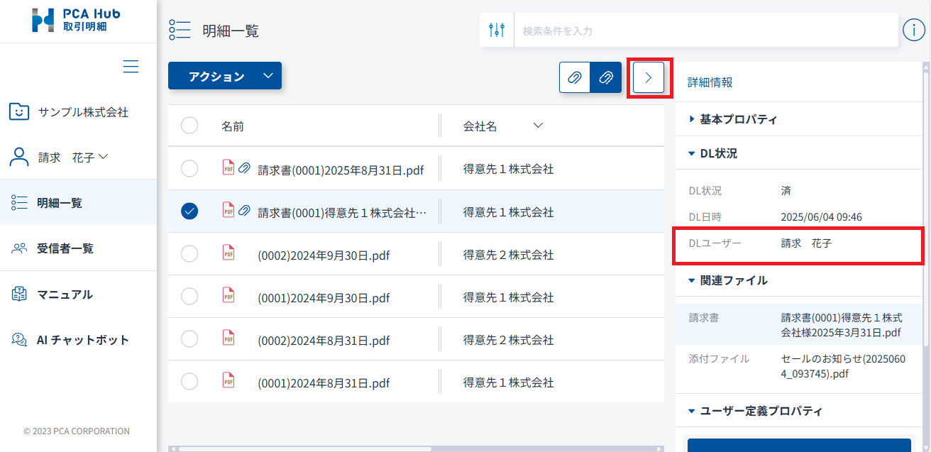Click PDF icon of 請求書(0001)2025年8月31日.pdf

point(228,168)
